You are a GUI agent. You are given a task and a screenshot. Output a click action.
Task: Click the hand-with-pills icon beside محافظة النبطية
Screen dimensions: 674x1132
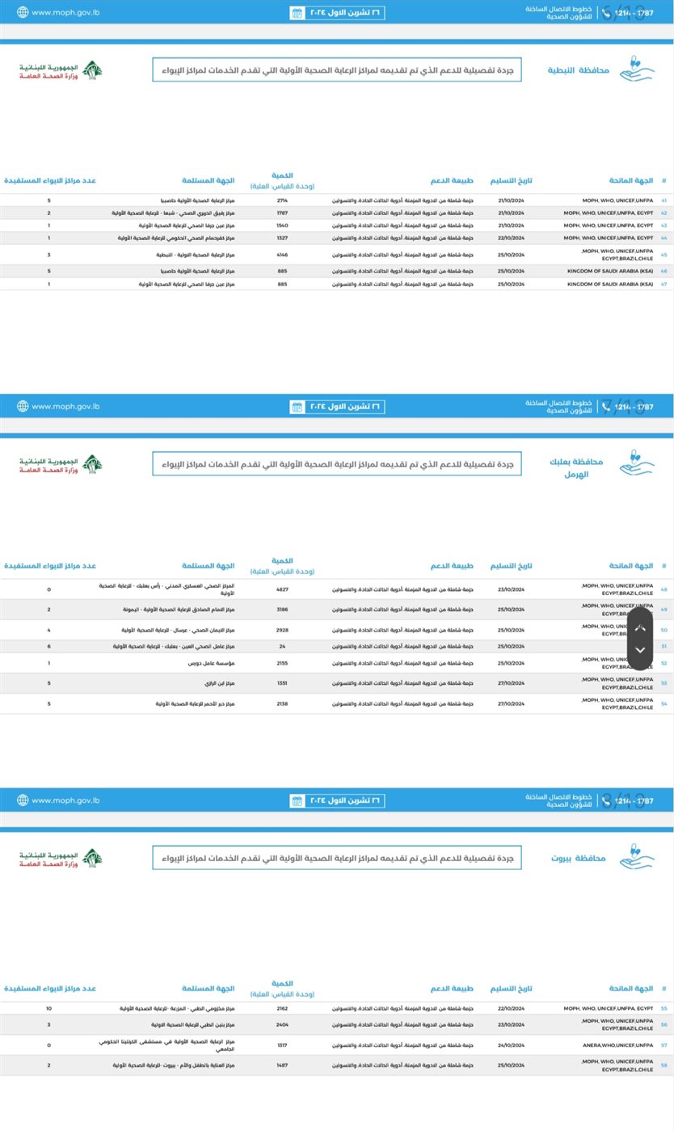click(637, 68)
